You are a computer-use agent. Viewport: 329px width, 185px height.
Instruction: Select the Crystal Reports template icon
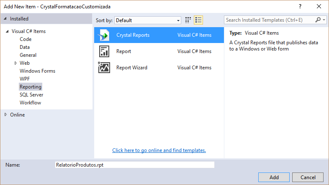tap(104, 35)
